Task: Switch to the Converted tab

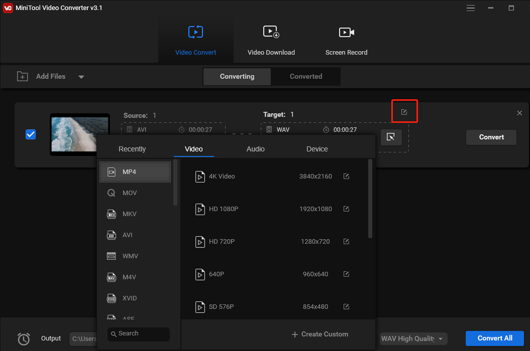Action: (306, 76)
